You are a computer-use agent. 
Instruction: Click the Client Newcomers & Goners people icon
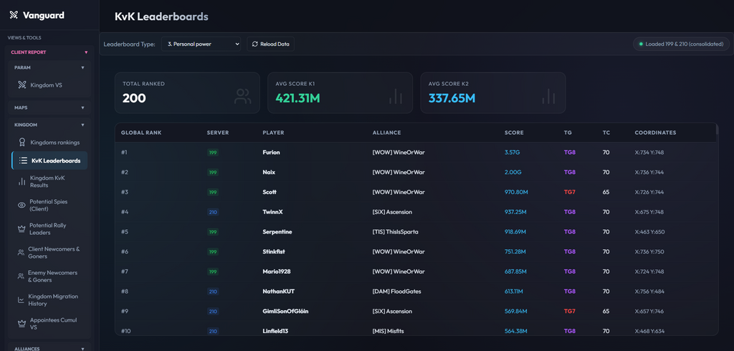(x=21, y=253)
